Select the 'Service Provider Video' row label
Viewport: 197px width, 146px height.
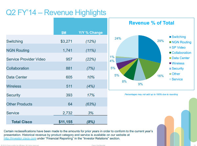point(26,59)
